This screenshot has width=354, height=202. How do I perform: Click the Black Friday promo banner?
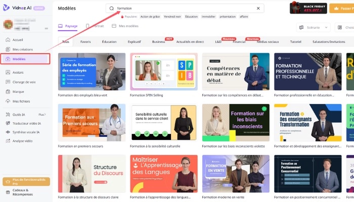pyautogui.click(x=308, y=8)
